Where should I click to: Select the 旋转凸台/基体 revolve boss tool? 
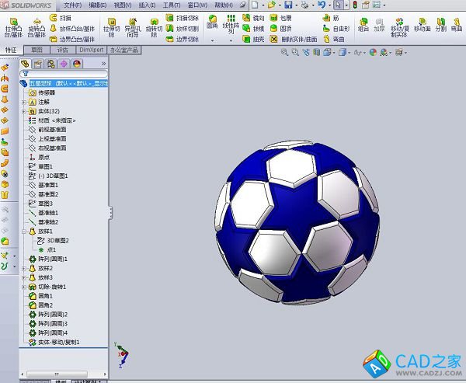[x=37, y=27]
